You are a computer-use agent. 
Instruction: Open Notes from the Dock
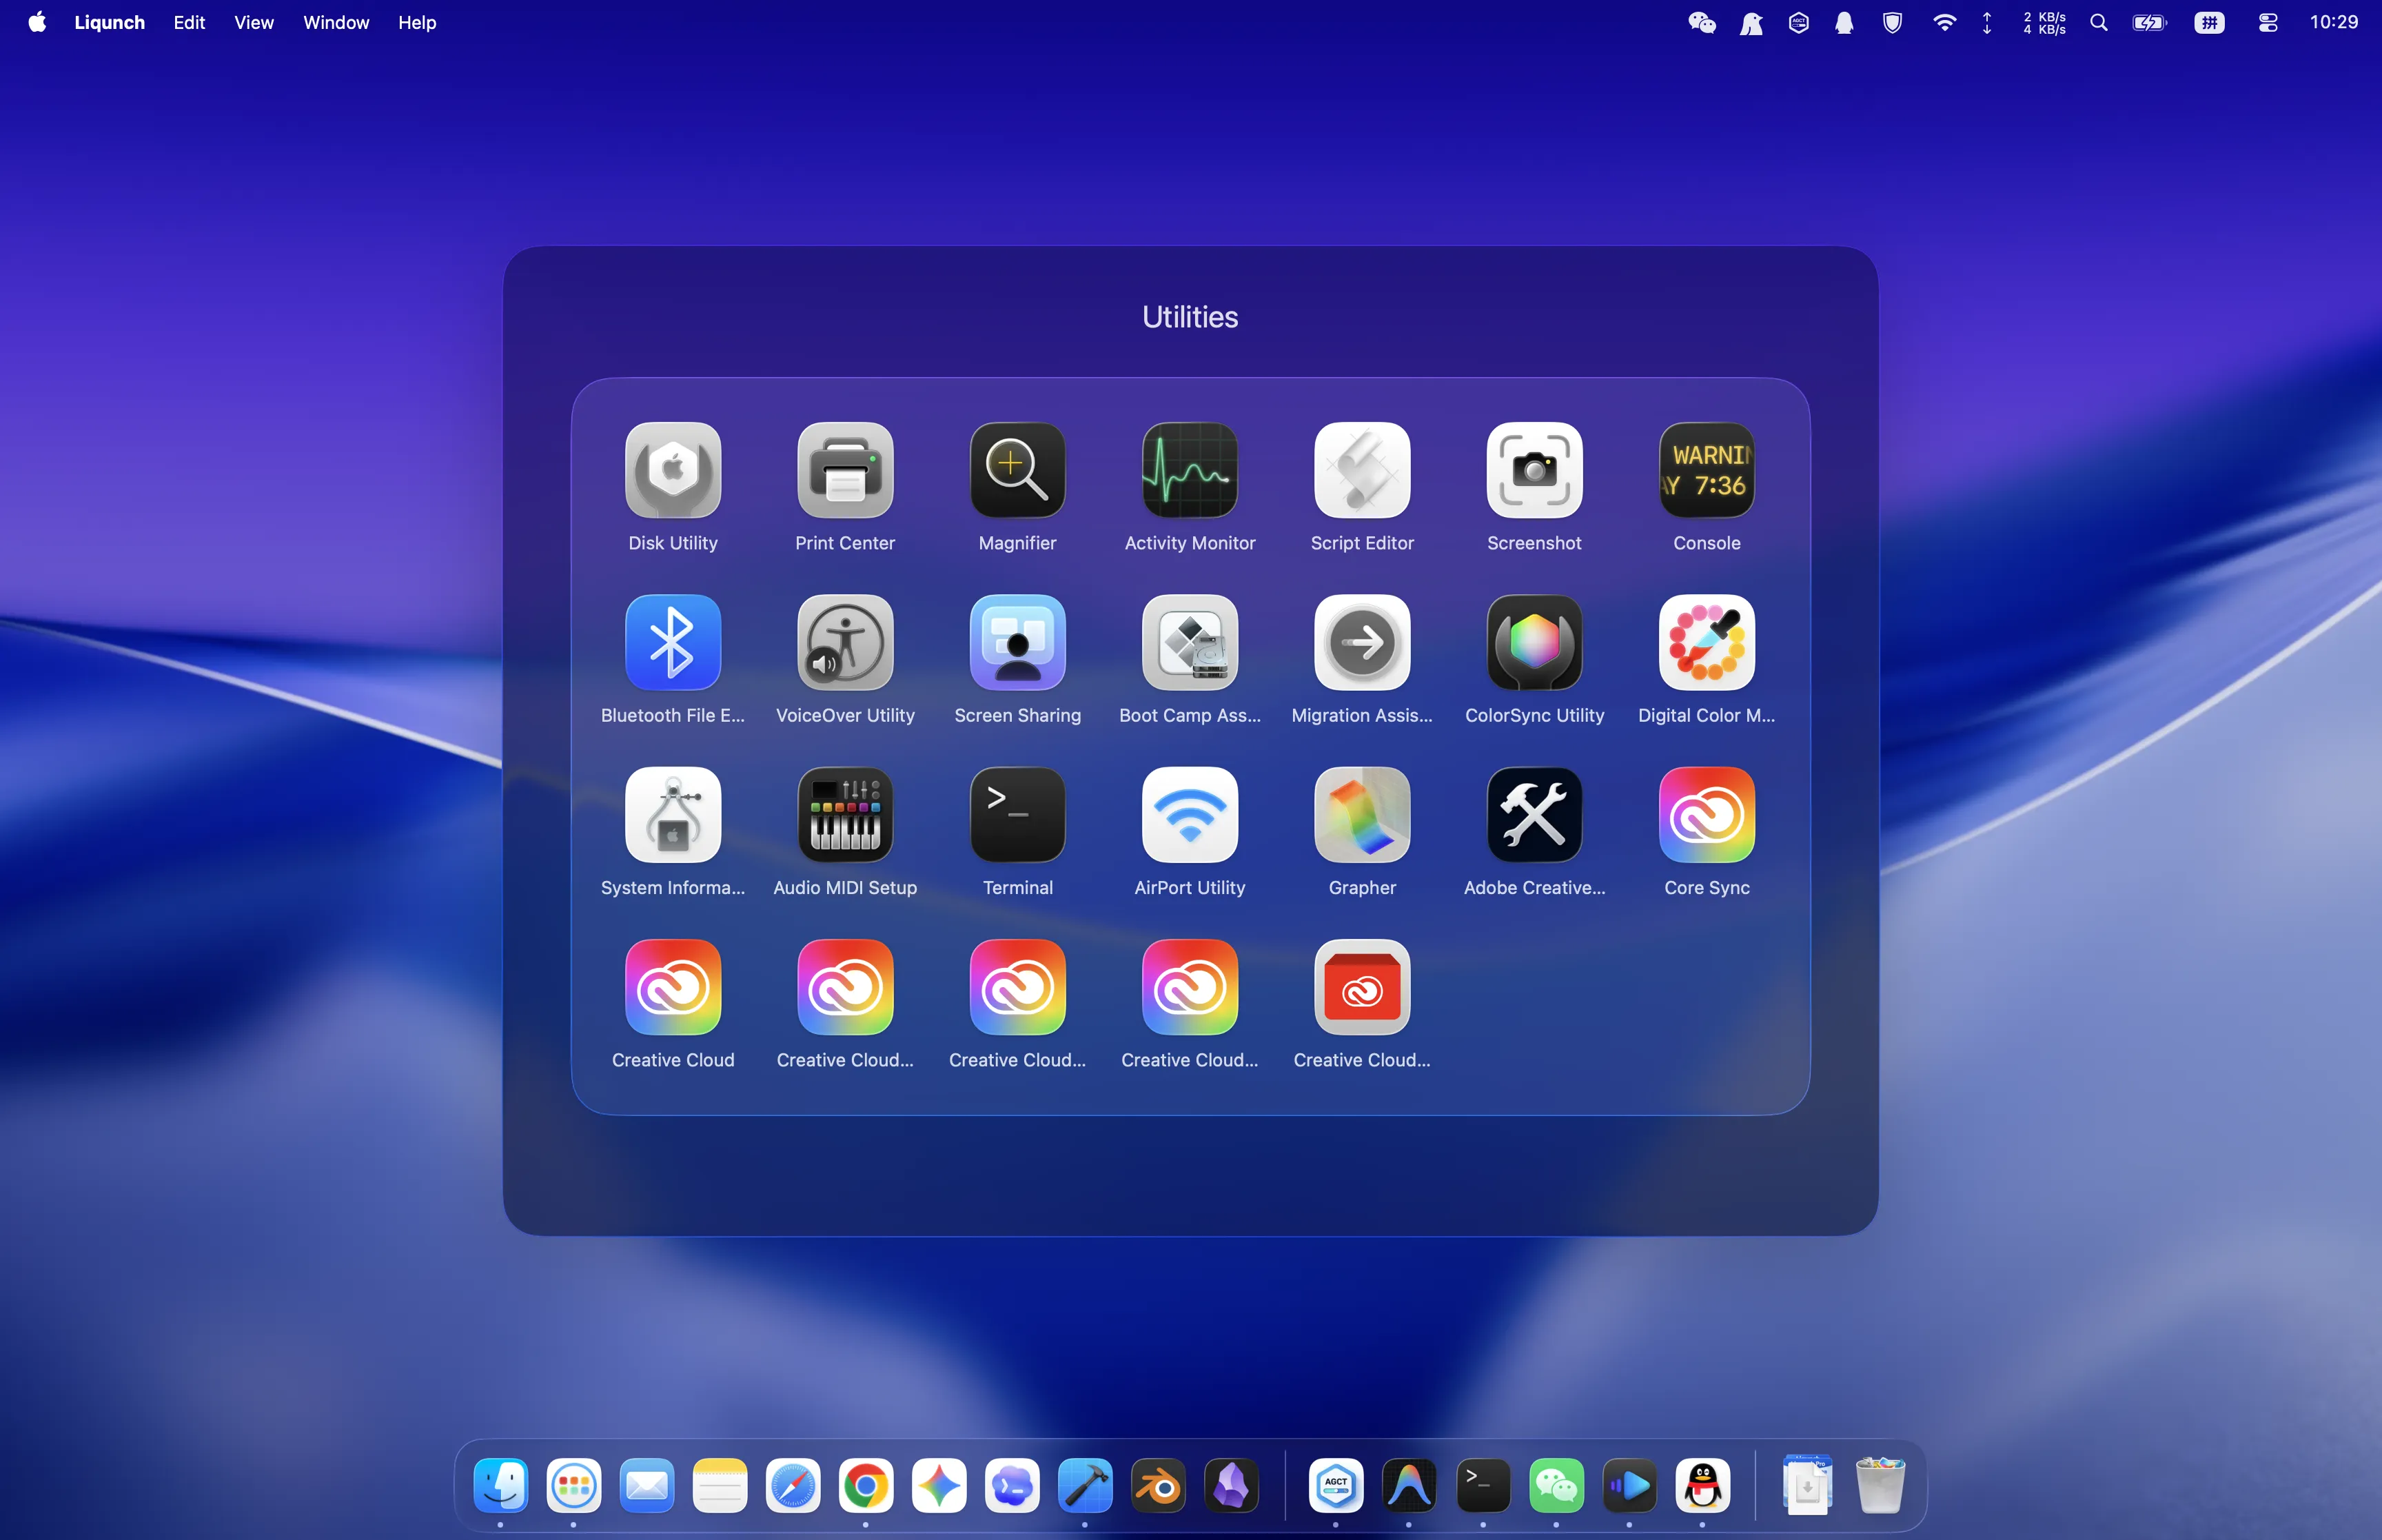pyautogui.click(x=720, y=1485)
